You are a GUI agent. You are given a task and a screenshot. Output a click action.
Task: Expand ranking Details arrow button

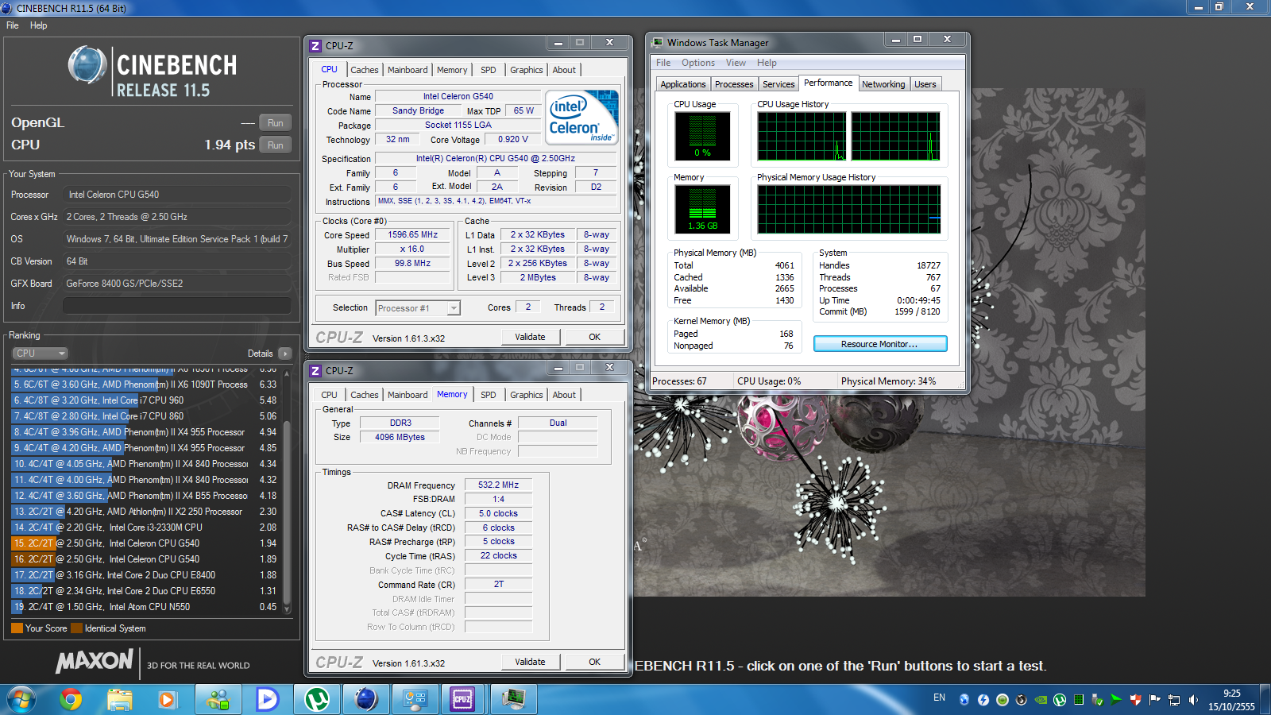[285, 354]
